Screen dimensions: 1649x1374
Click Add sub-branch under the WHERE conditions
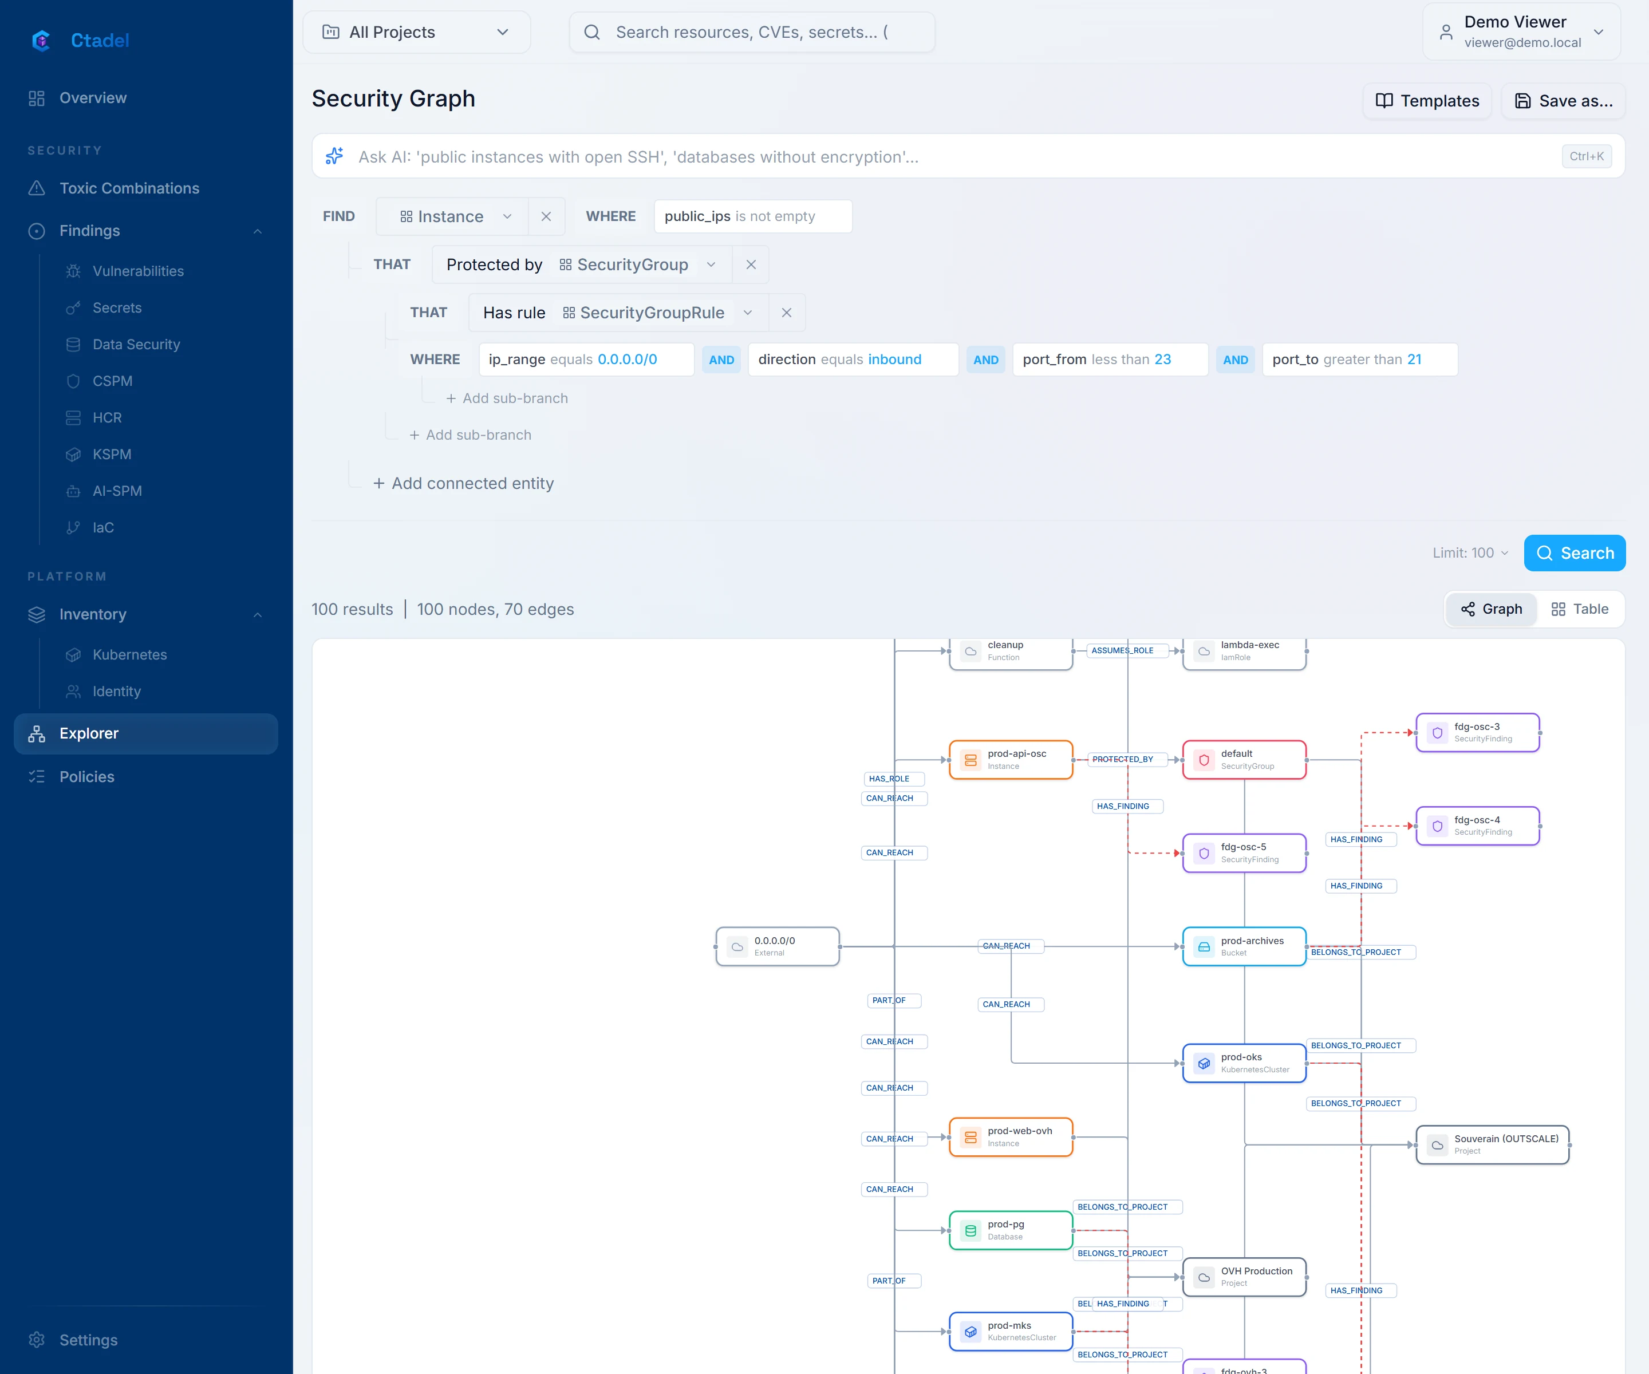(x=507, y=398)
